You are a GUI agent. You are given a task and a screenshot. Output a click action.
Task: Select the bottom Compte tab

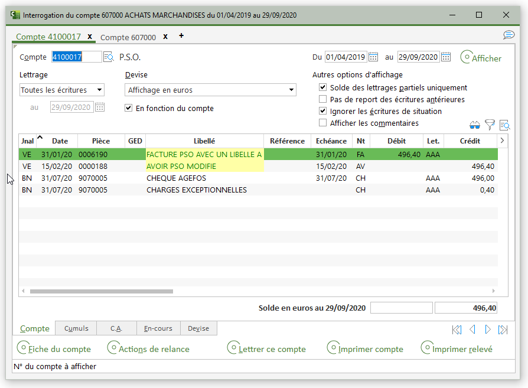click(34, 328)
